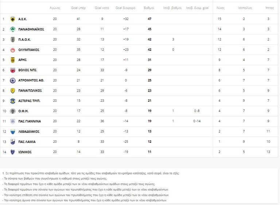The height and width of the screenshot is (205, 280).
Task: Click the Νίκες column header
Action: pos(221,8)
